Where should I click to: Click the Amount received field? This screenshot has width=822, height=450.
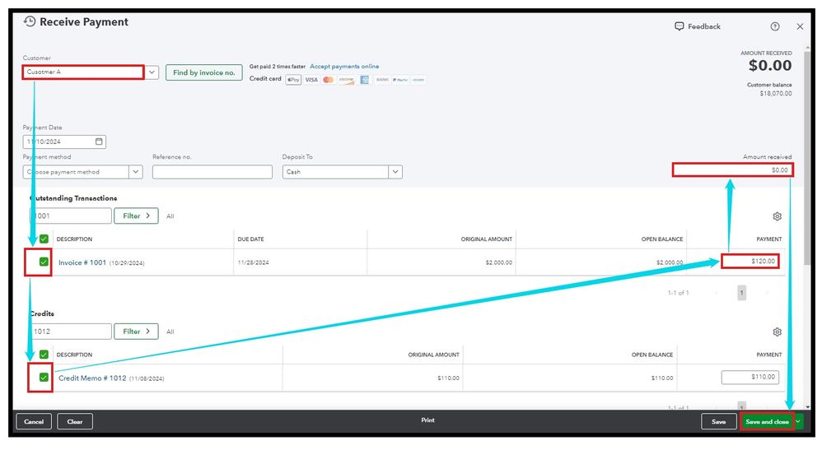click(733, 169)
